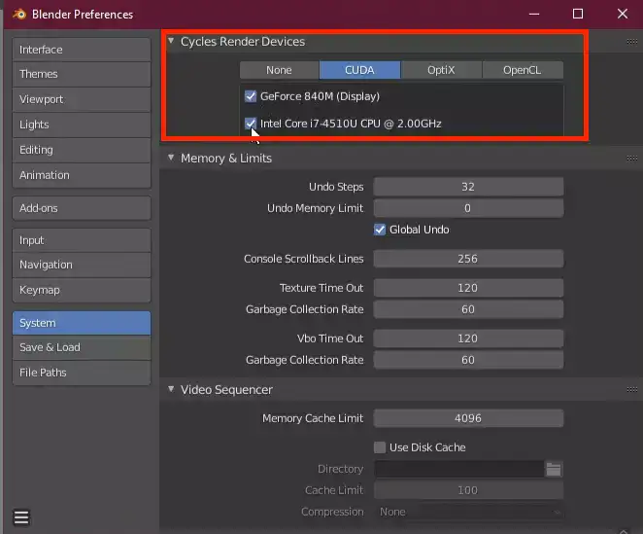643x534 pixels.
Task: Open the Save & Load preferences section
Action: pyautogui.click(x=82, y=347)
